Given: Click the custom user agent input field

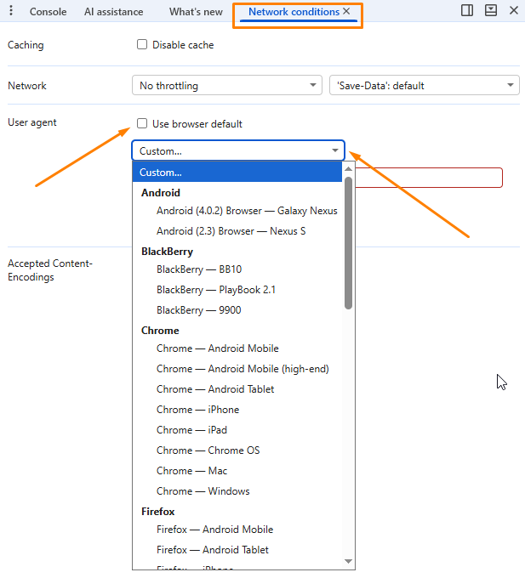Looking at the screenshot, I should pyautogui.click(x=429, y=178).
